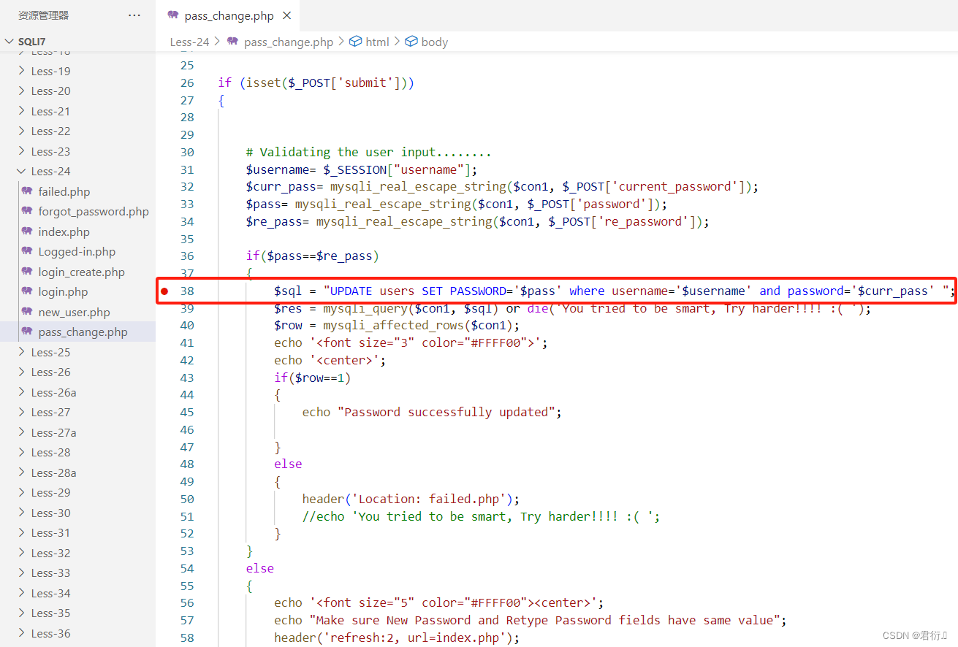Screen dimensions: 958x647
Task: Click the PHP icon beside Logged-in.php
Action: pos(27,252)
